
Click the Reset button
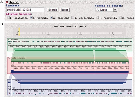64,10
